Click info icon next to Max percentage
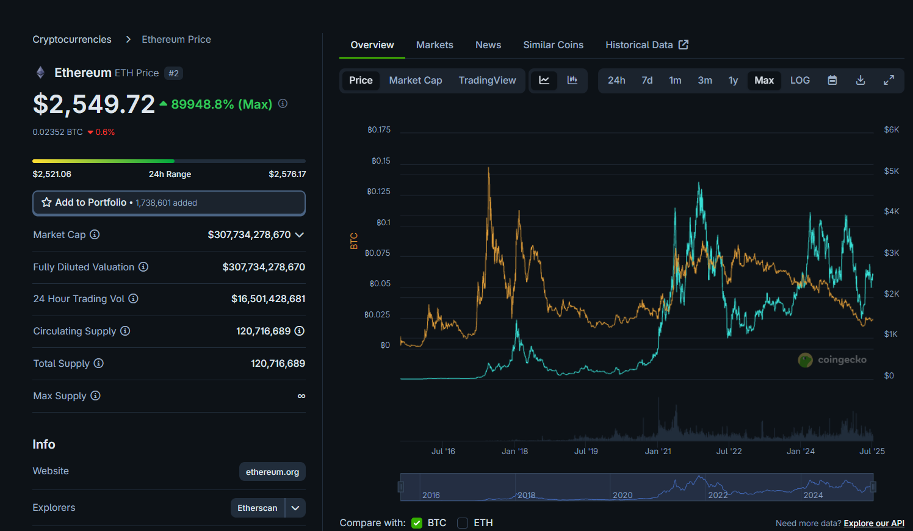The image size is (913, 531). (x=283, y=104)
